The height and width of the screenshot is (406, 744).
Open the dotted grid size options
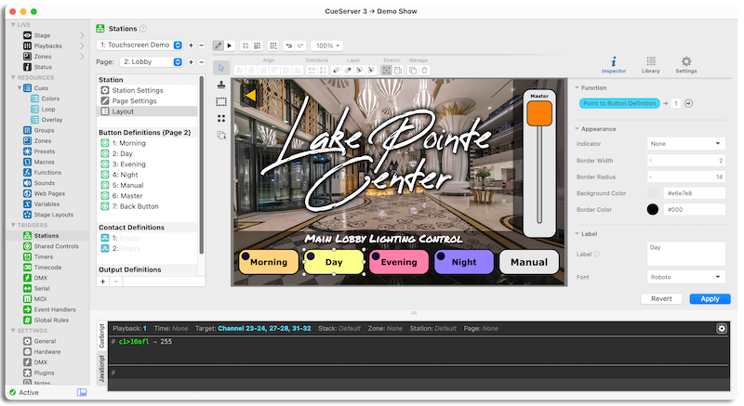click(x=273, y=46)
